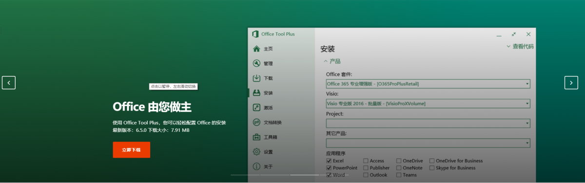Click the Project: field label
The width and height of the screenshot is (585, 183).
334,114
